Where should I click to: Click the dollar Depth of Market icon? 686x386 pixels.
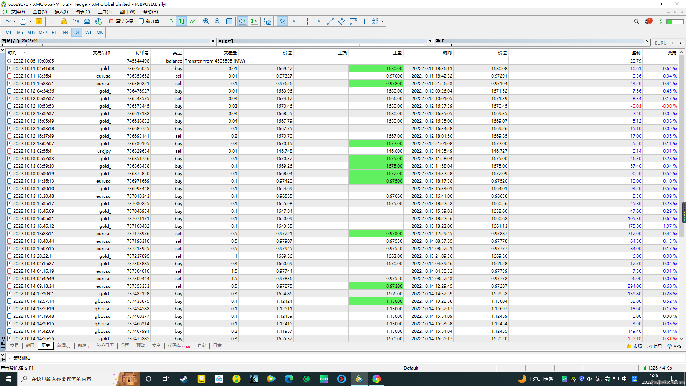[x=39, y=21]
